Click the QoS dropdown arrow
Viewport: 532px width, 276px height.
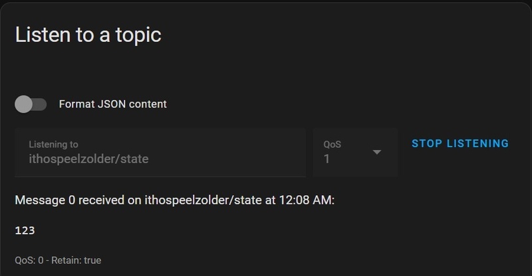coord(376,152)
